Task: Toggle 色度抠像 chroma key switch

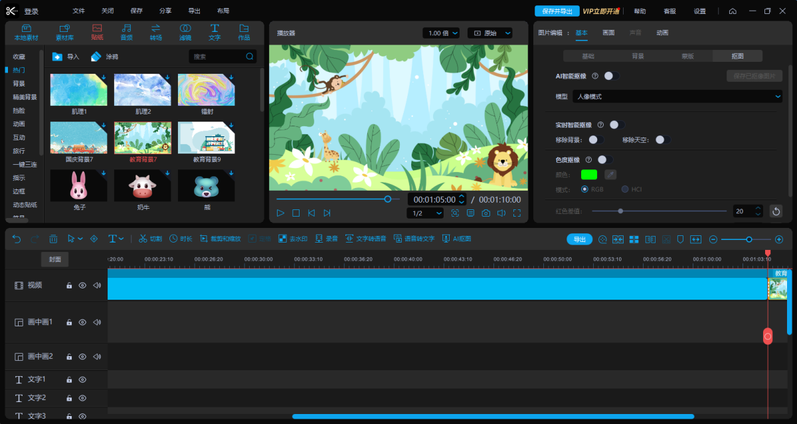Action: click(604, 159)
